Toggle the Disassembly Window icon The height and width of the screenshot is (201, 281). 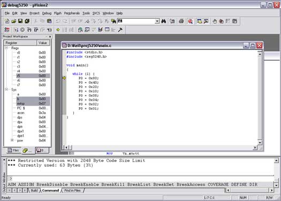[80, 30]
